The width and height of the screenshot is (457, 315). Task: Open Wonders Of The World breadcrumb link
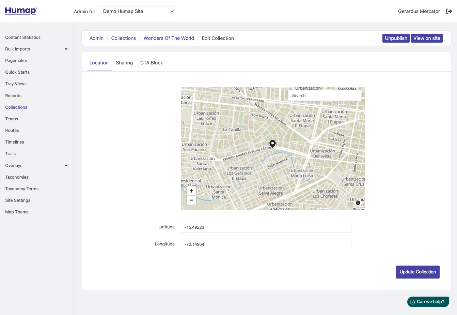pos(169,38)
